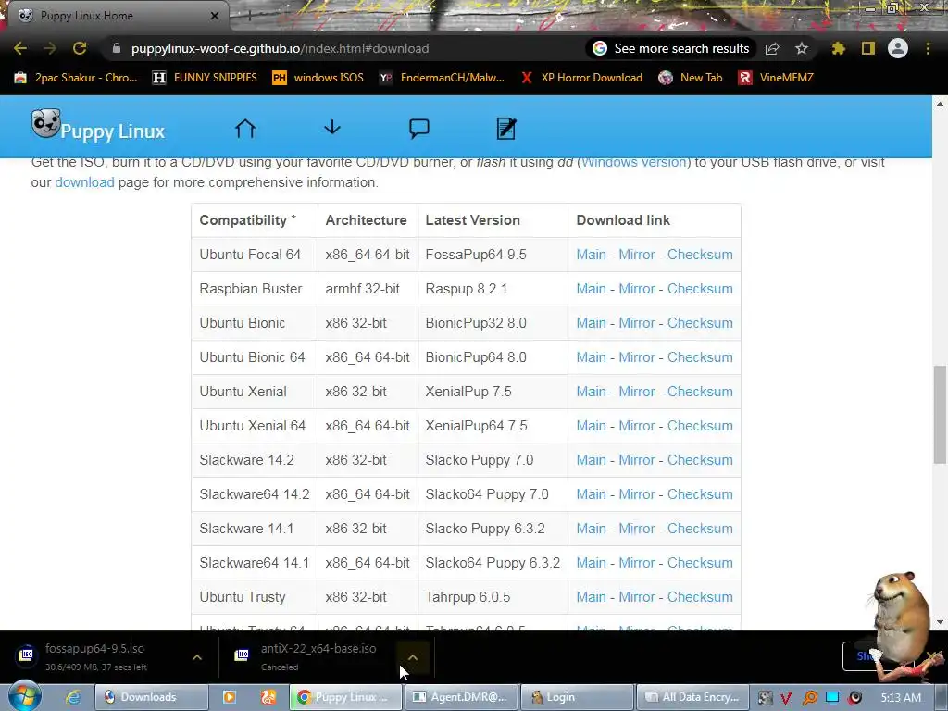The height and width of the screenshot is (711, 948).
Task: Click Main link for Slacko Puppy 7.0
Action: point(591,460)
